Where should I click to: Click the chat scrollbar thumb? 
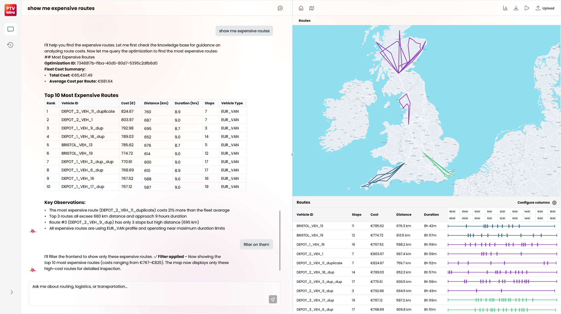click(x=280, y=240)
